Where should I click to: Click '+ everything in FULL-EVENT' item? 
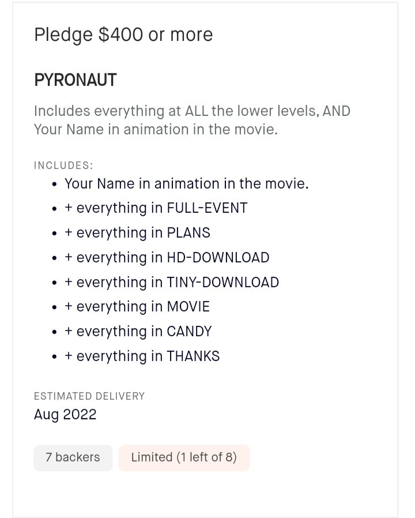[x=156, y=208]
